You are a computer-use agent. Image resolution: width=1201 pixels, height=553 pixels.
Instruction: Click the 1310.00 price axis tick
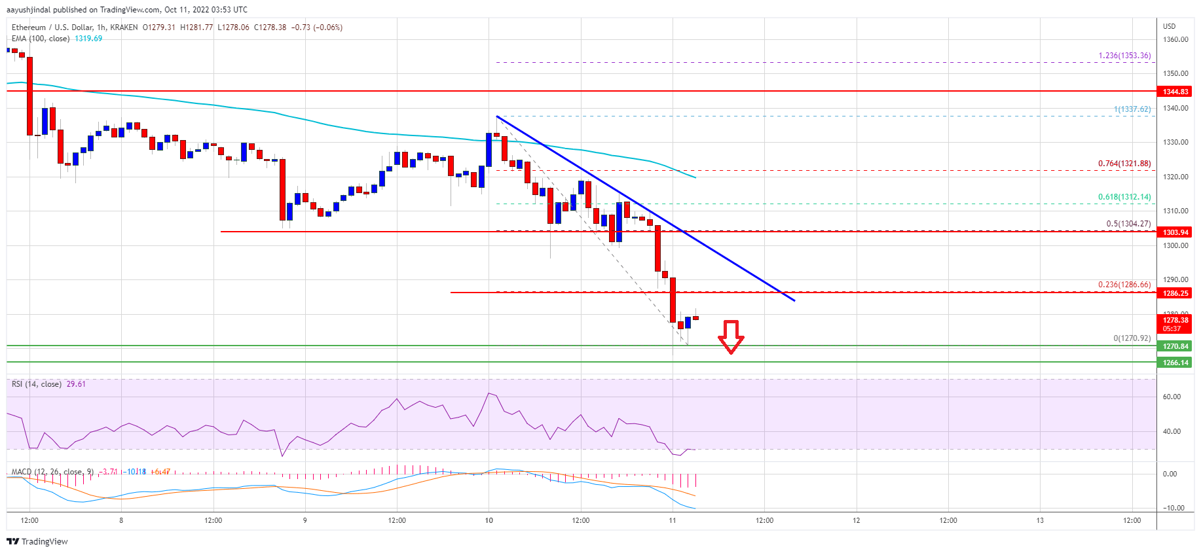coord(1175,211)
